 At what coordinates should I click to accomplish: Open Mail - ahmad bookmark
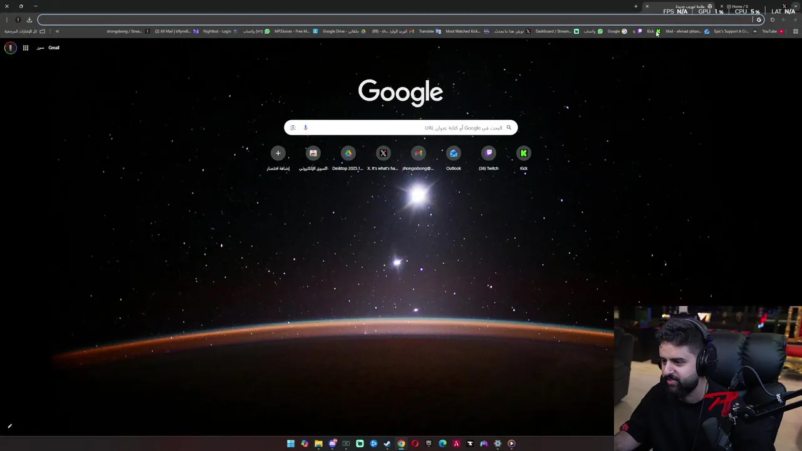click(687, 31)
